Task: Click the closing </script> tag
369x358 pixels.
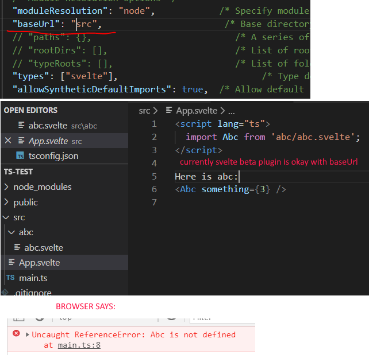Action: click(199, 150)
